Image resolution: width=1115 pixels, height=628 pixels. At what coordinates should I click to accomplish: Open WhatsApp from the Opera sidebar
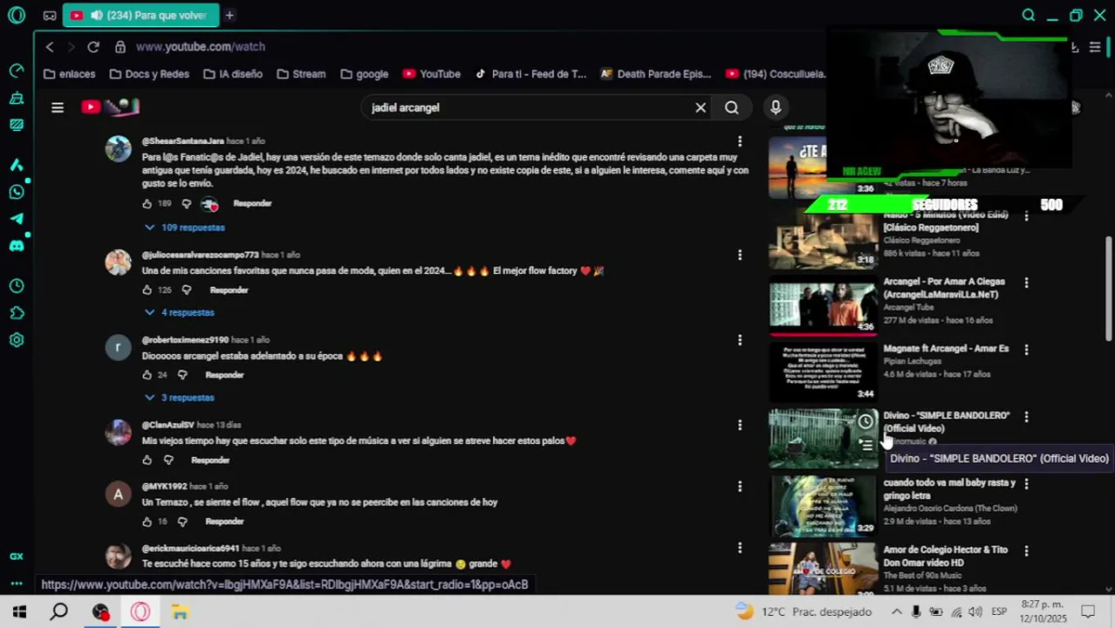pos(17,192)
